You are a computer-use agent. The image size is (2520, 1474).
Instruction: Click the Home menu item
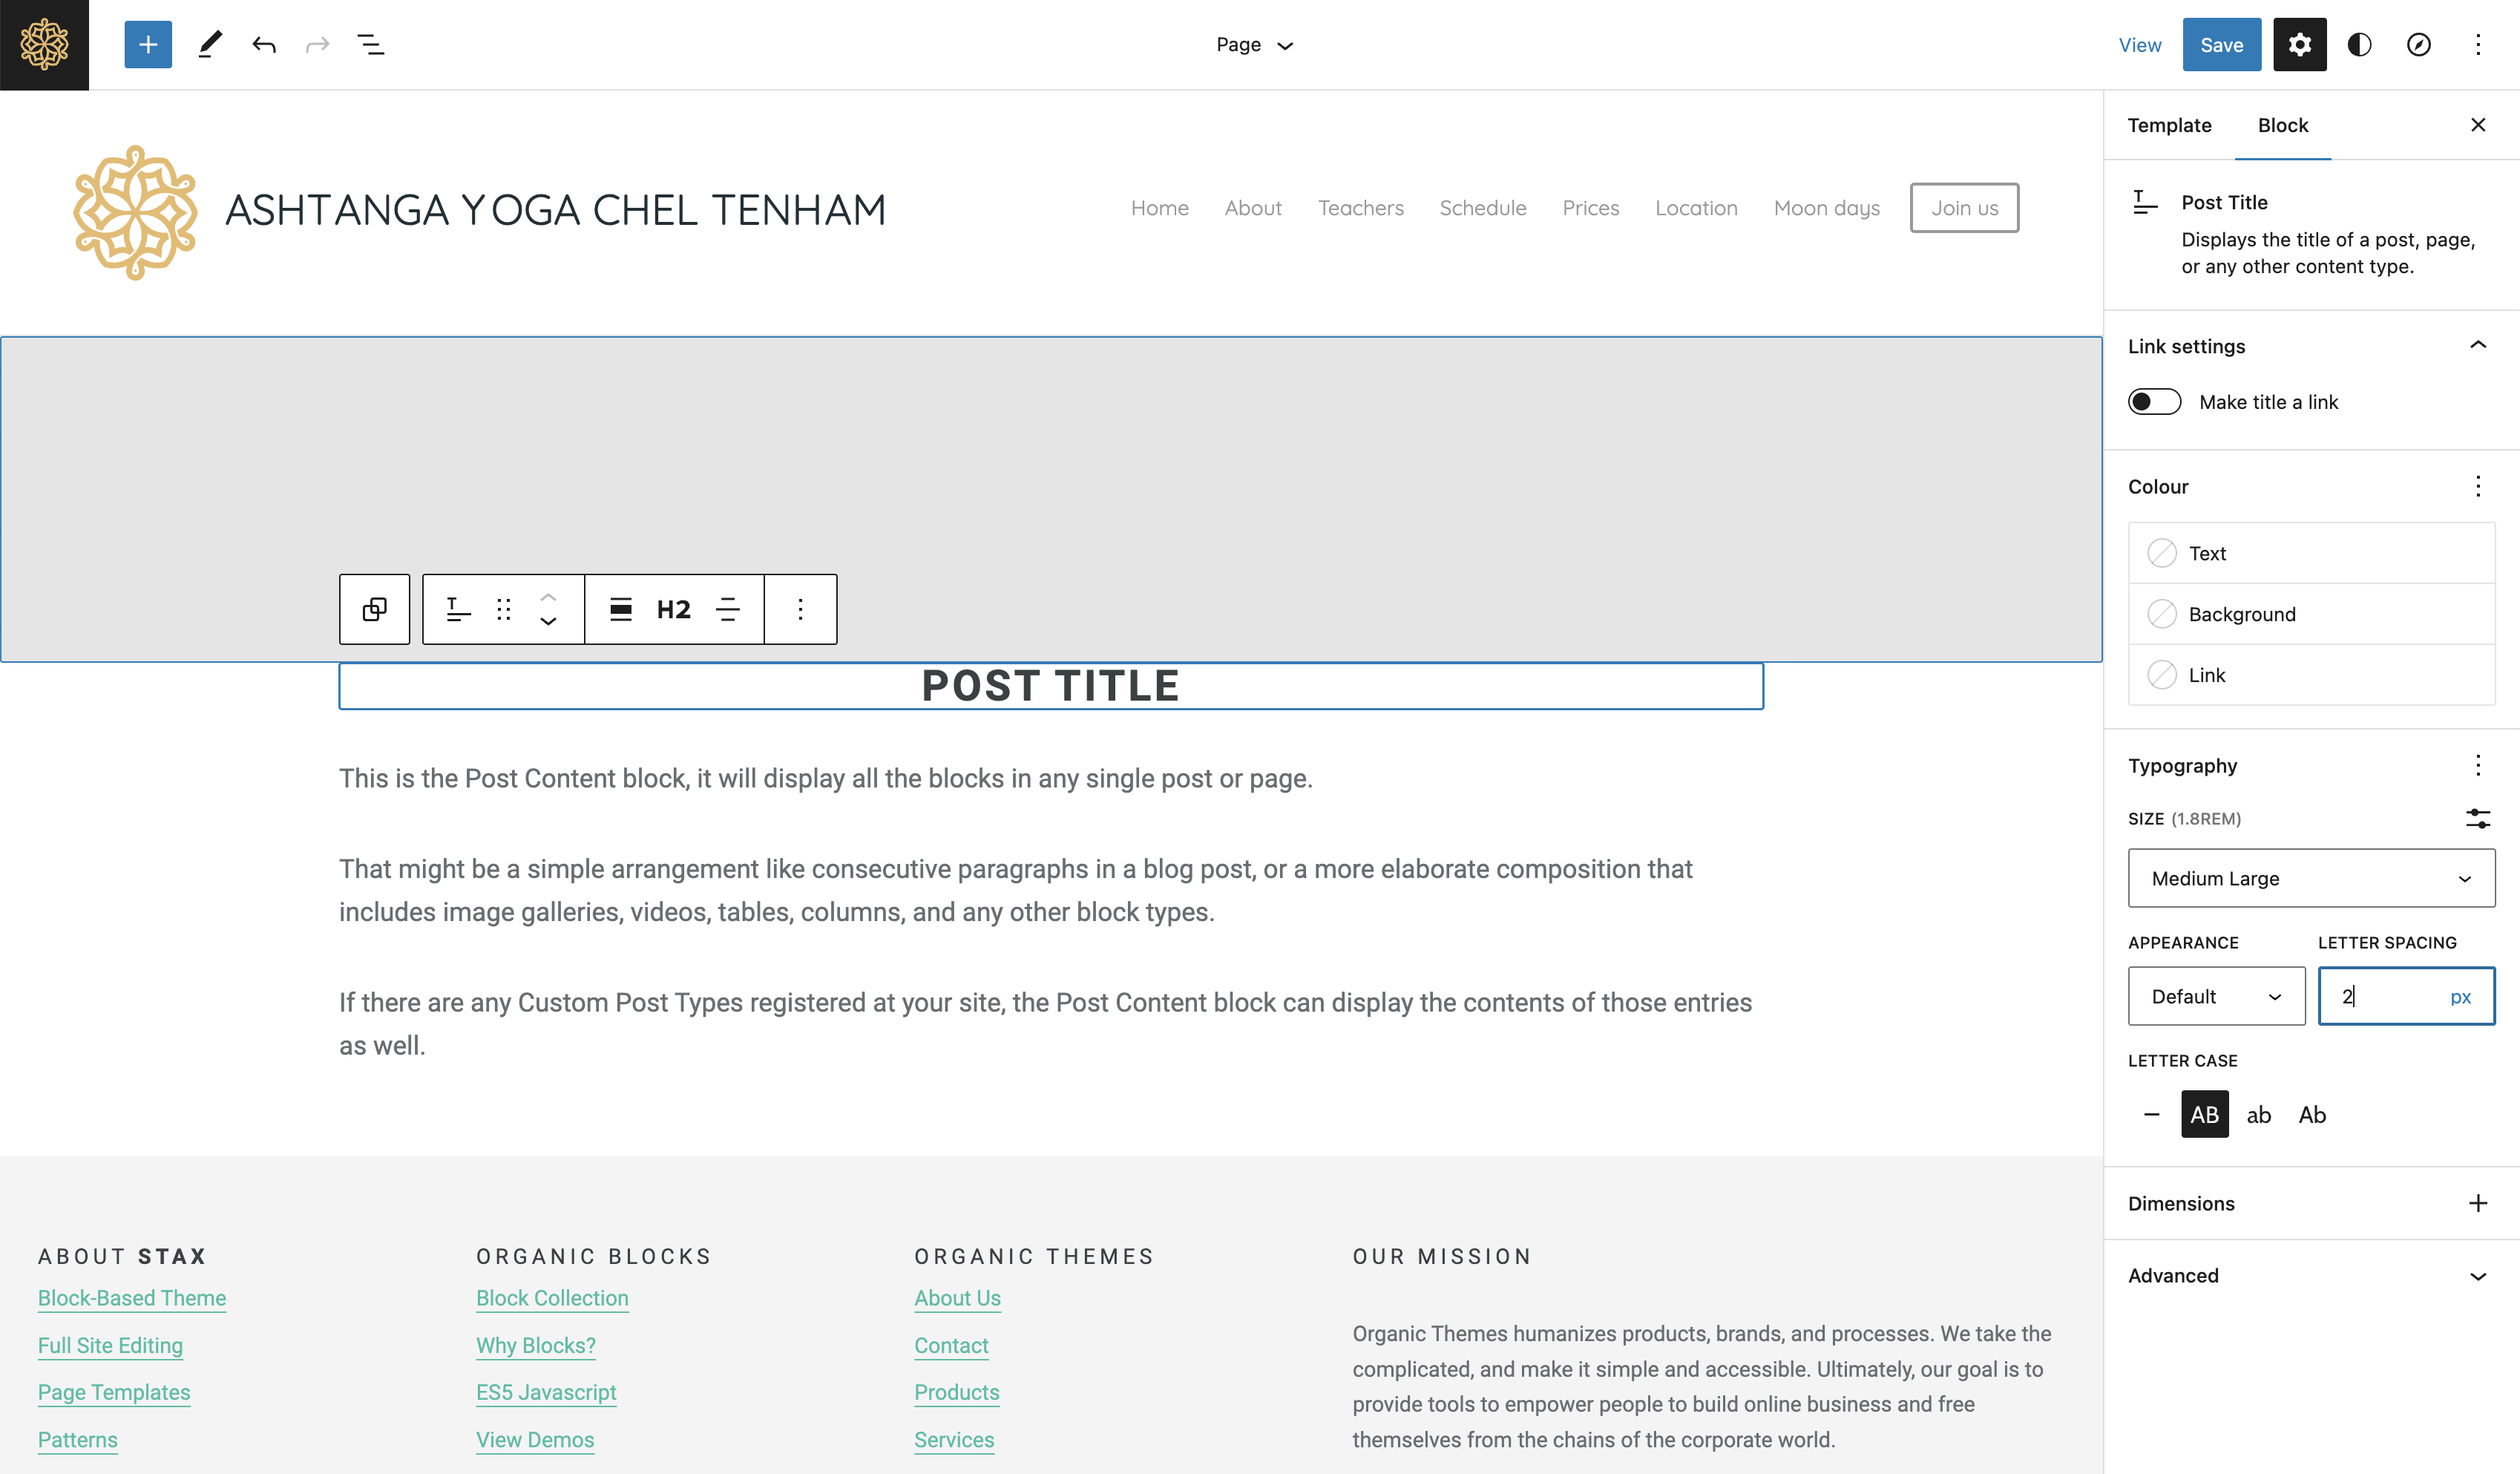[x=1160, y=208]
